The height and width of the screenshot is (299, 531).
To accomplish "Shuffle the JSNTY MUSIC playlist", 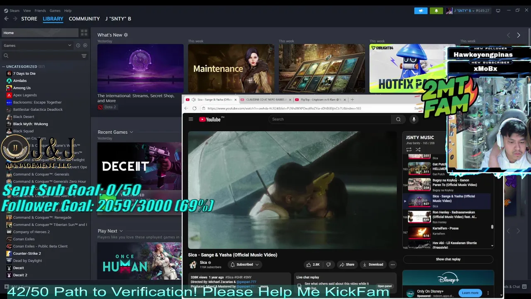I will click(x=418, y=149).
